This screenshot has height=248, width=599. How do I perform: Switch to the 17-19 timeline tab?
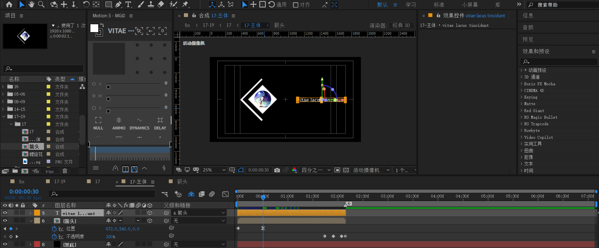coord(60,182)
